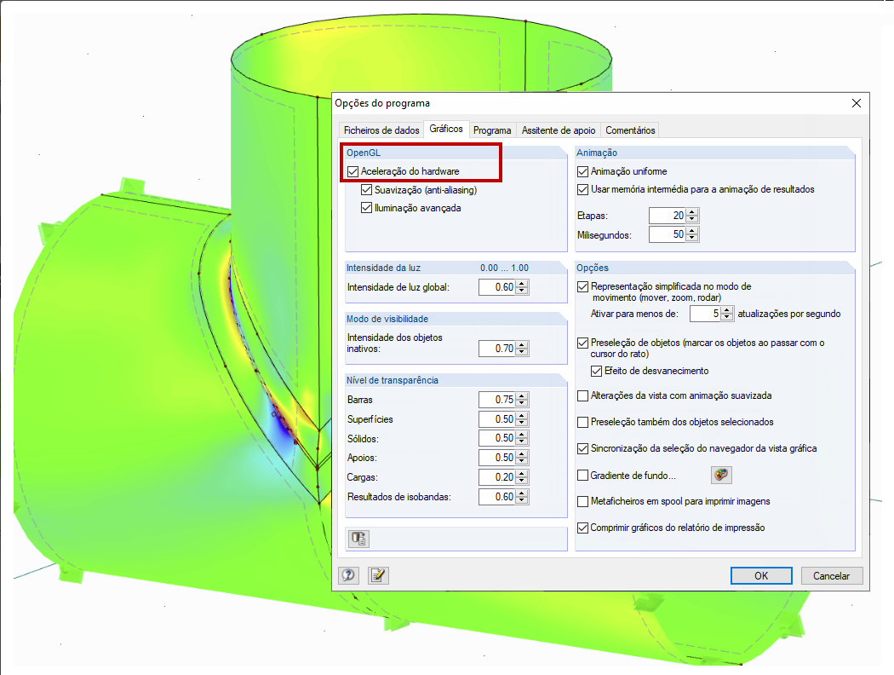This screenshot has width=894, height=675.
Task: Check Metaficheiros em spool para imprimir imagens
Action: 582,501
